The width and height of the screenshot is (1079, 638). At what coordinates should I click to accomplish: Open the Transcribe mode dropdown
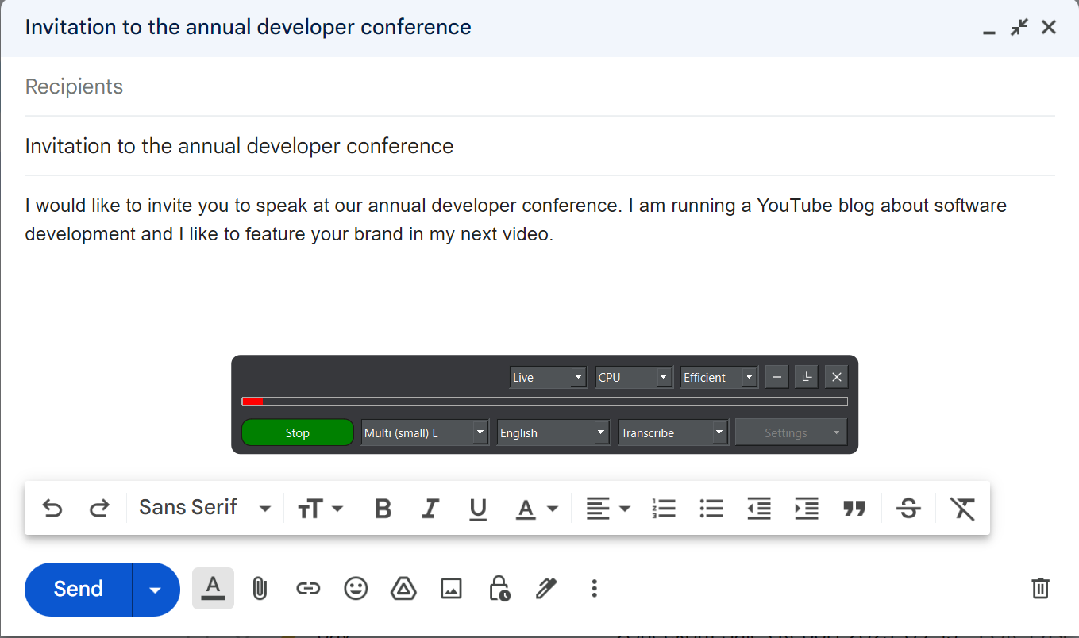pos(672,432)
